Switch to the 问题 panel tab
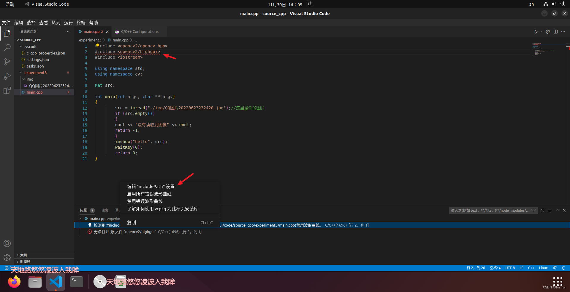This screenshot has width=570, height=292. (83, 210)
